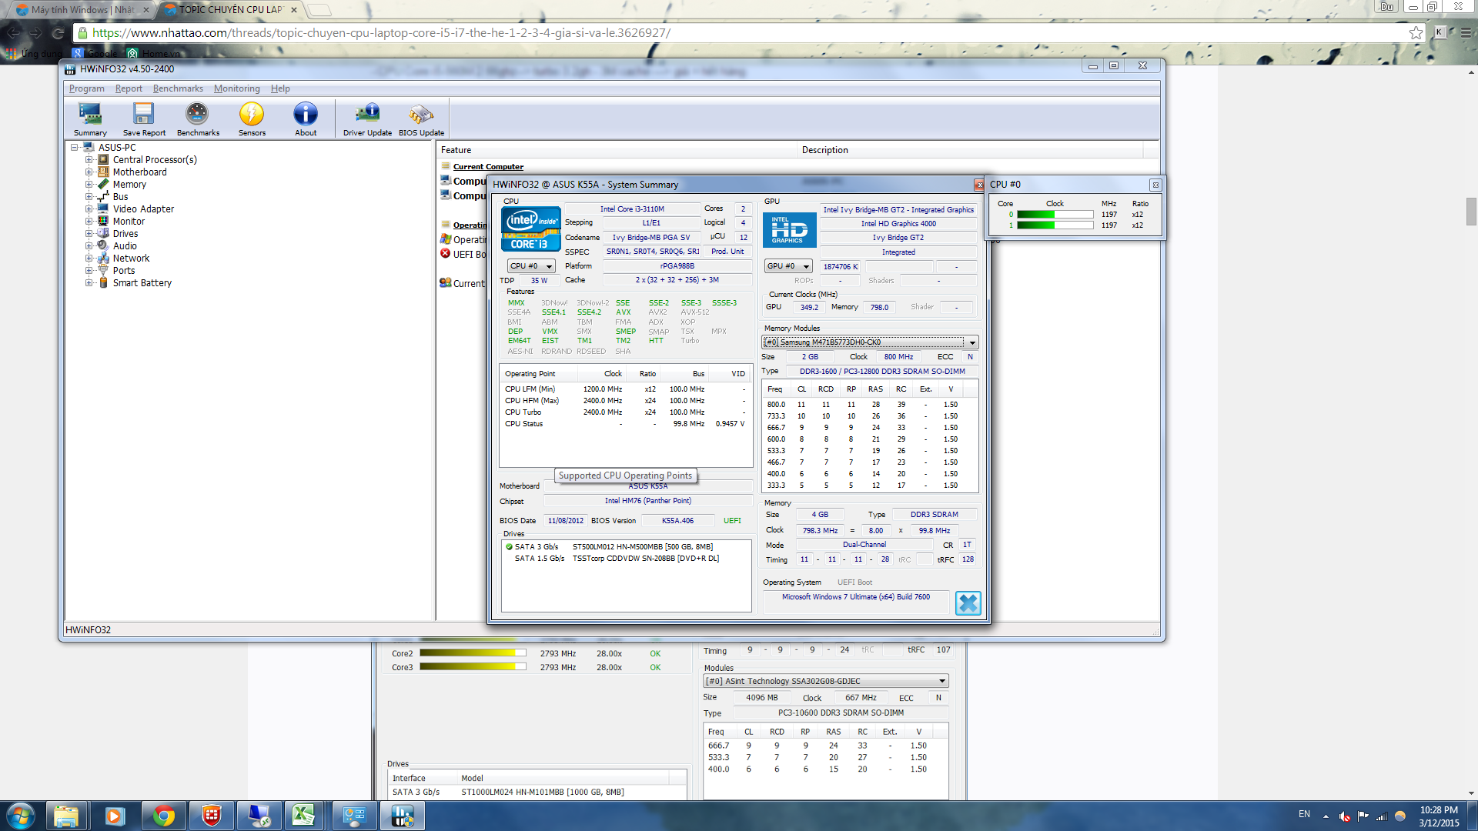This screenshot has height=831, width=1478.
Task: Select Memory node in the tree
Action: click(x=129, y=185)
